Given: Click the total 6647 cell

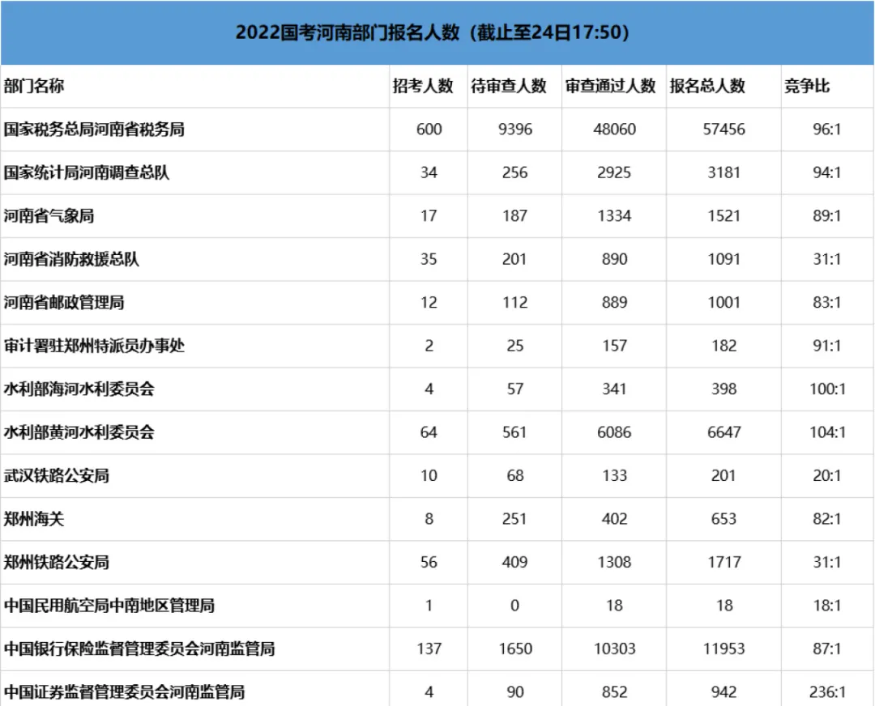Looking at the screenshot, I should pyautogui.click(x=723, y=432).
